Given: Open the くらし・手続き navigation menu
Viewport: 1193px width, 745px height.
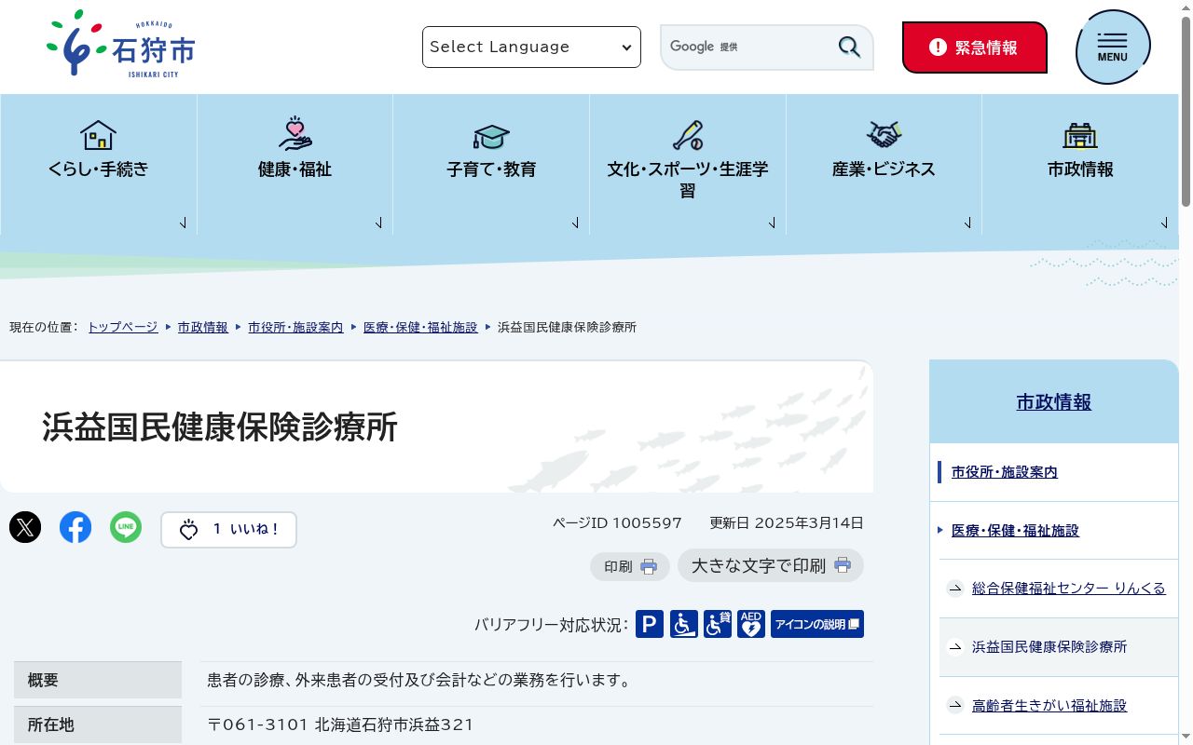Looking at the screenshot, I should coord(98,165).
